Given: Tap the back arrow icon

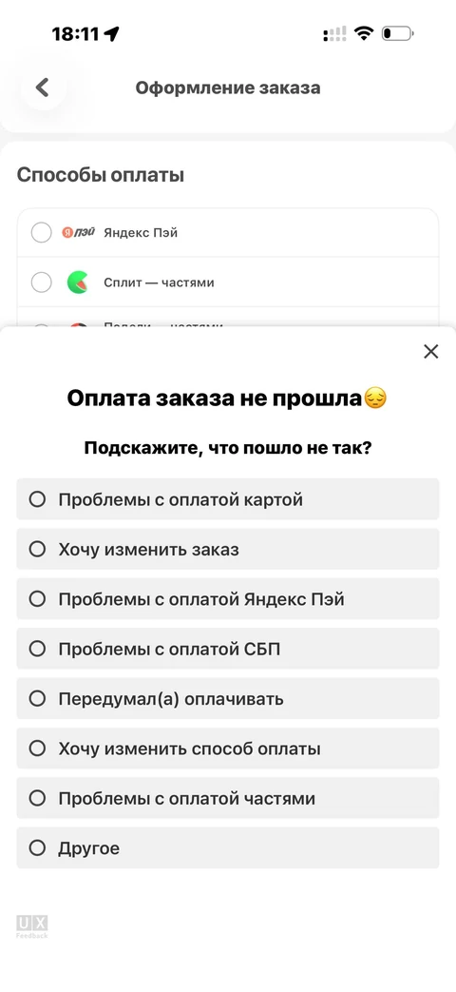Looking at the screenshot, I should pyautogui.click(x=43, y=88).
